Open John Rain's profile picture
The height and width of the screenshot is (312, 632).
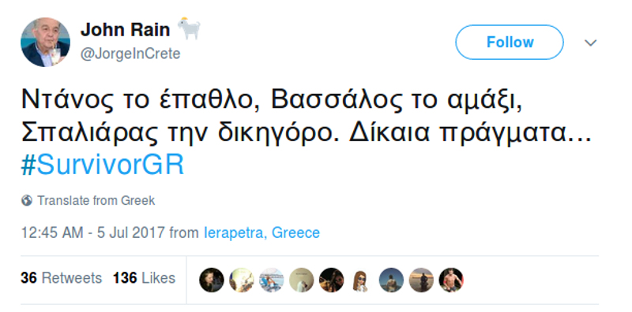pos(45,42)
